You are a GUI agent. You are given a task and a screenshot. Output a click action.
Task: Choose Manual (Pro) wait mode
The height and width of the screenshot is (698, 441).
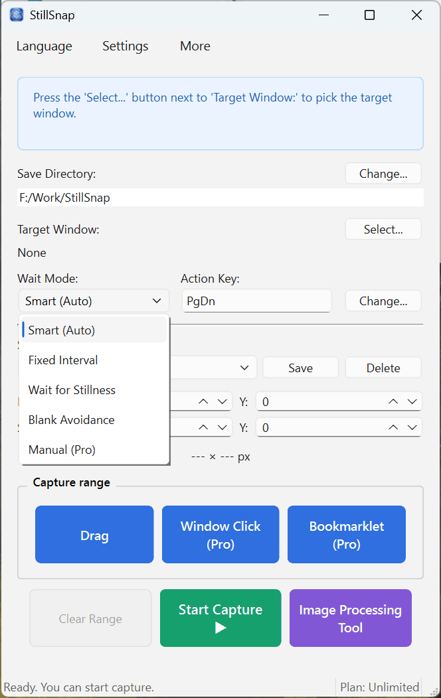[x=94, y=449]
